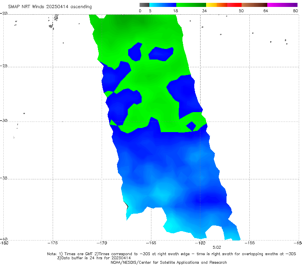Click the swath time stamp '5:02'
Image resolution: width=302 pixels, height=265 pixels.
pyautogui.click(x=217, y=247)
